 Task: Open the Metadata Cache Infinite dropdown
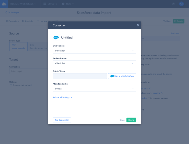pyautogui.click(x=94, y=89)
